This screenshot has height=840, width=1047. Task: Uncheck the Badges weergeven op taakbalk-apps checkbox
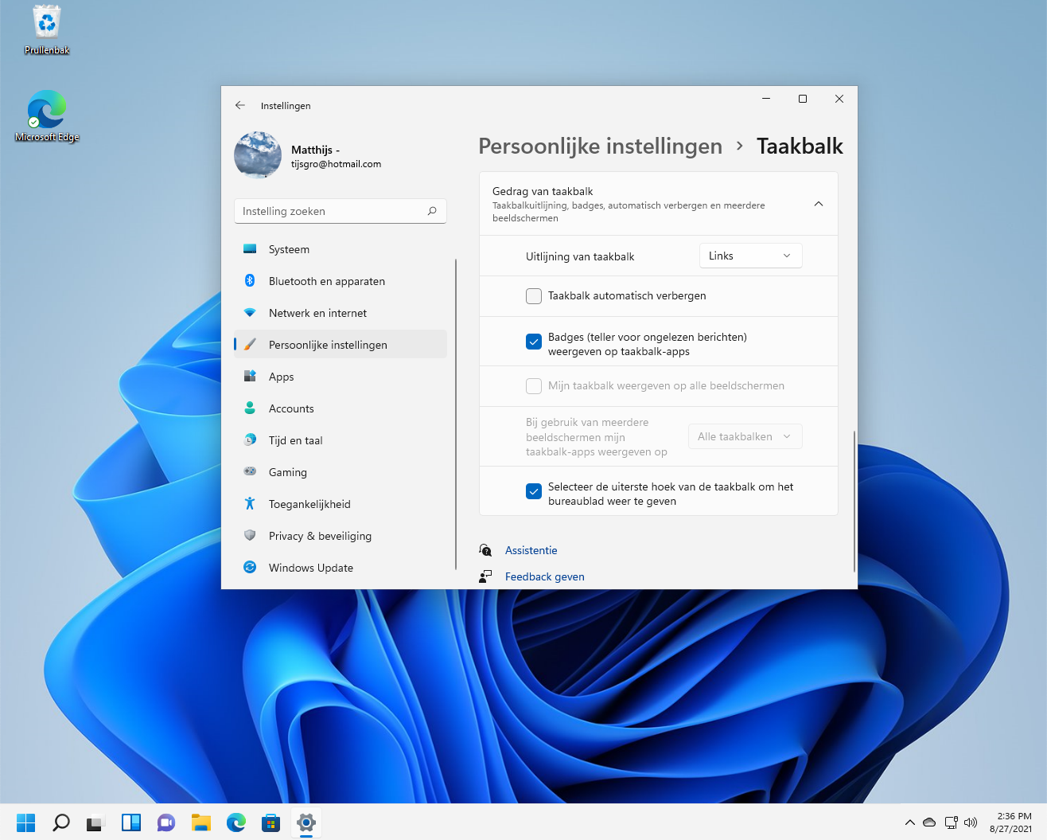tap(534, 342)
